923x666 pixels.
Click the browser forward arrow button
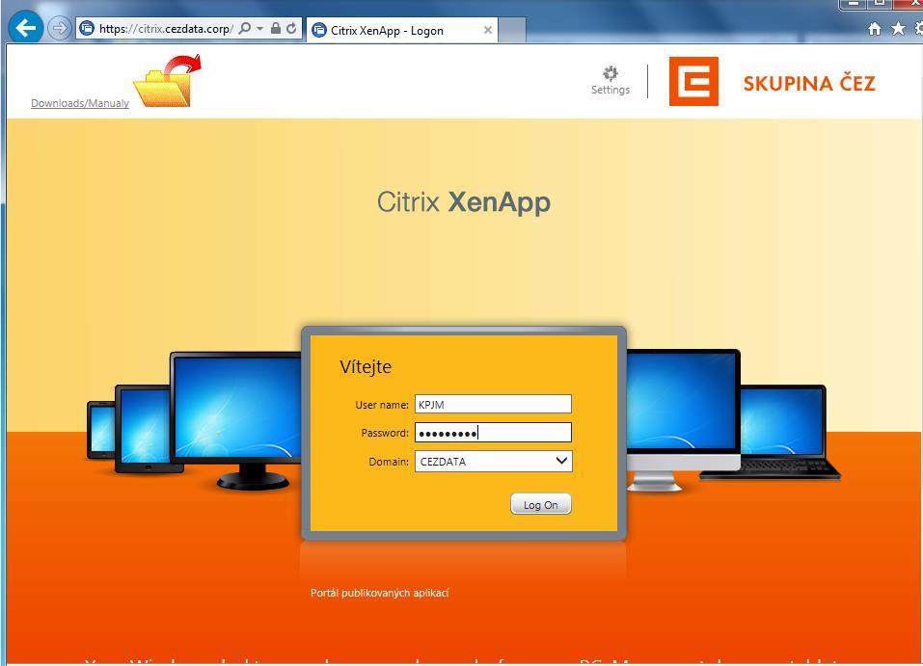(x=59, y=28)
